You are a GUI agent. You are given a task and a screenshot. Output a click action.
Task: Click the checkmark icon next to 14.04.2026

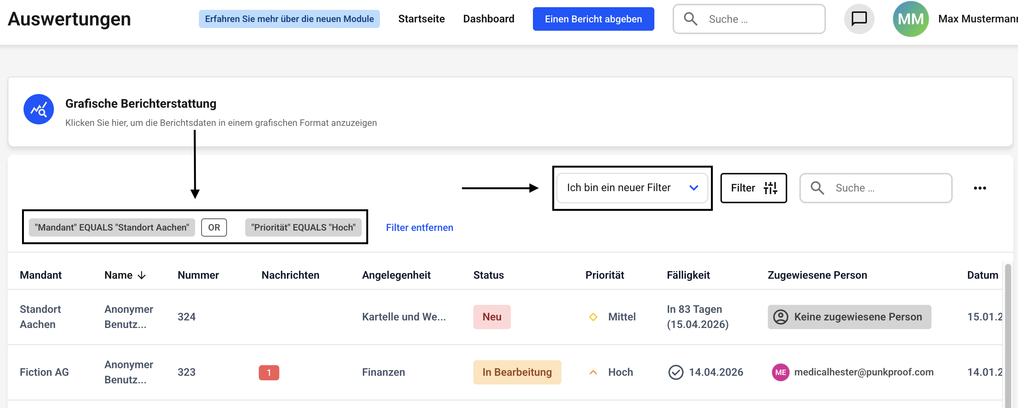tap(675, 372)
